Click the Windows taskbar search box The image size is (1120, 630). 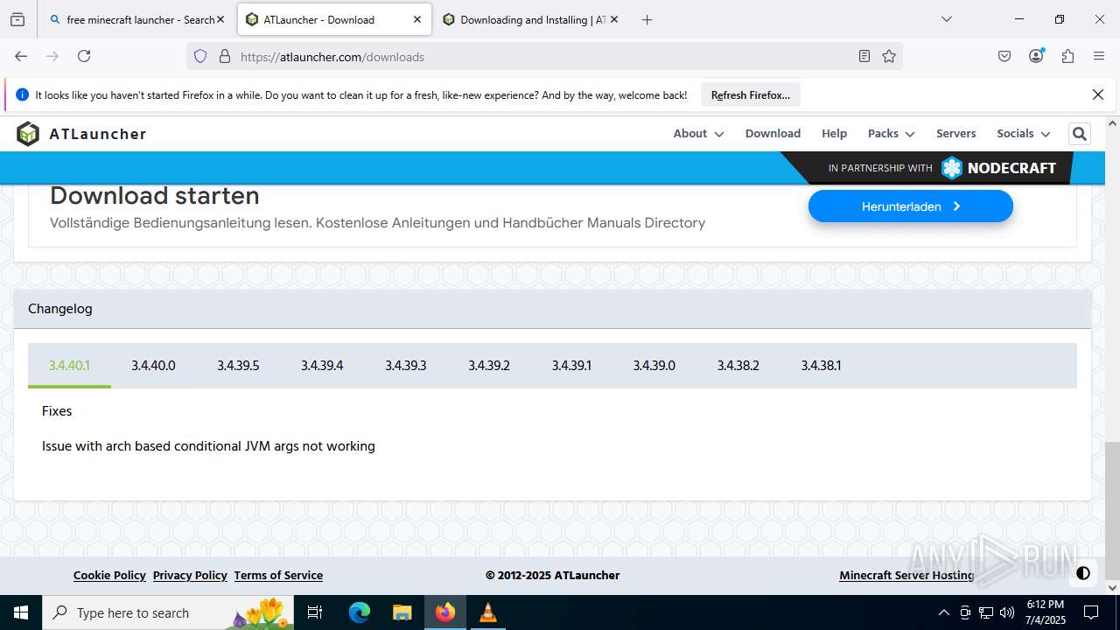[168, 612]
